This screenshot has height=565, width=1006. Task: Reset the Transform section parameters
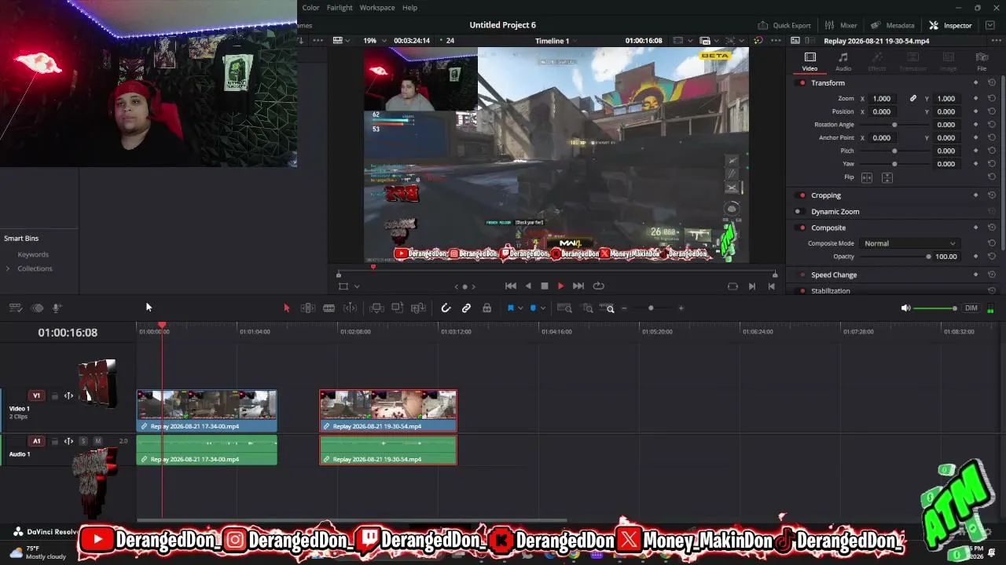(992, 83)
